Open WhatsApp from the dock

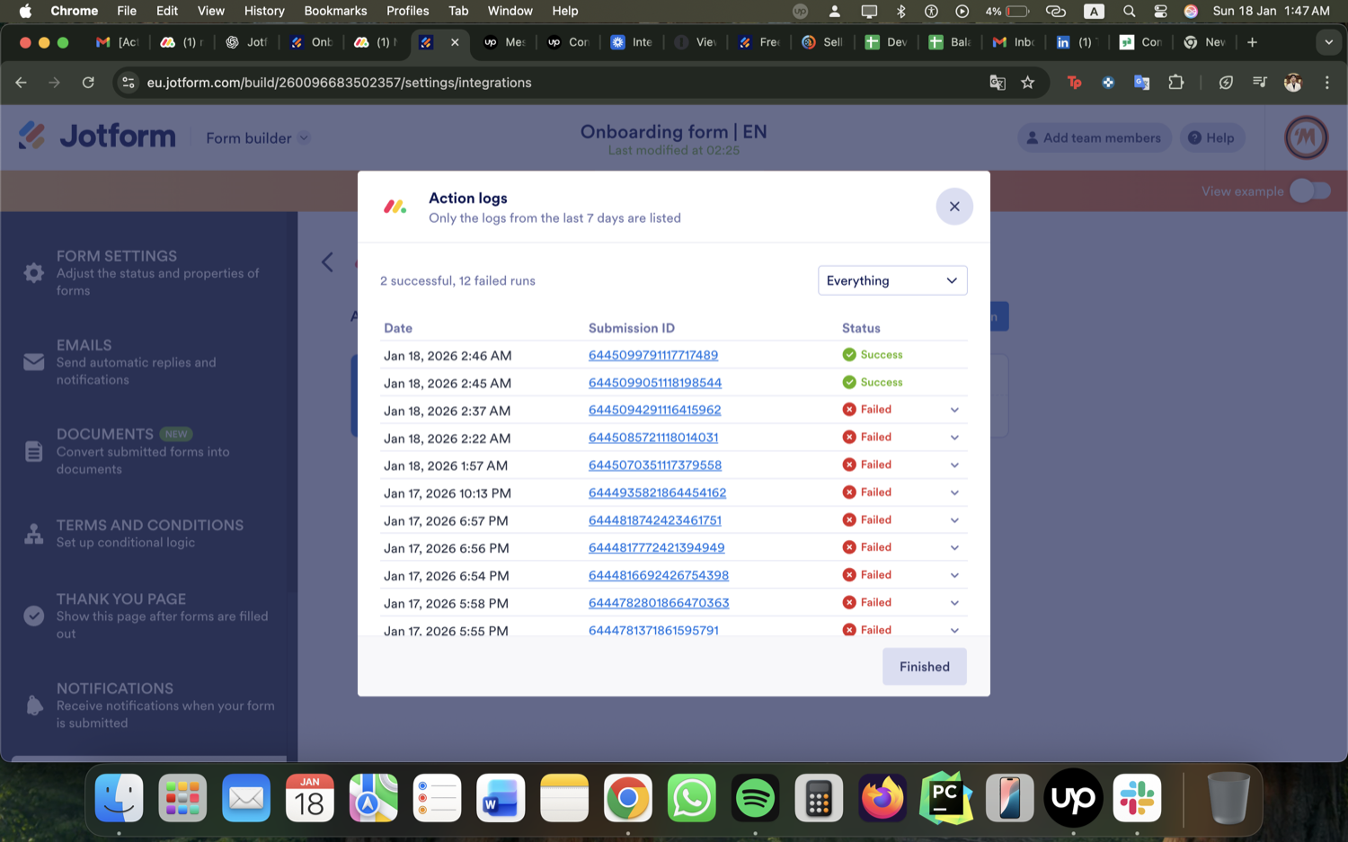click(691, 798)
